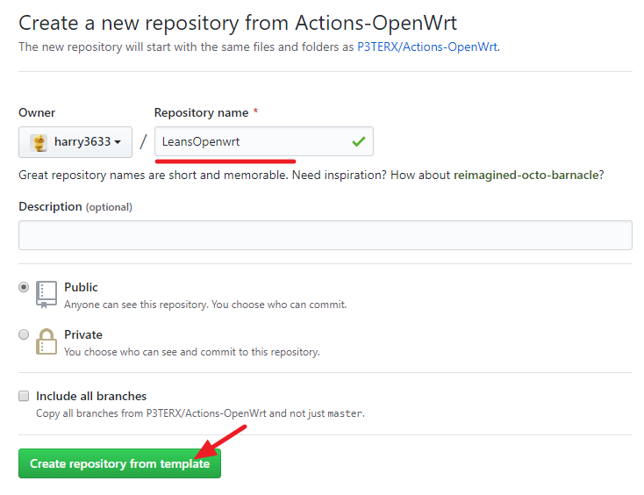Click the Private repository lock icon
This screenshot has height=495, width=644.
coord(47,341)
